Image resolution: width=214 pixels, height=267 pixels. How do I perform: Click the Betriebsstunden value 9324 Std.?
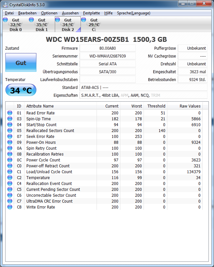click(192, 79)
